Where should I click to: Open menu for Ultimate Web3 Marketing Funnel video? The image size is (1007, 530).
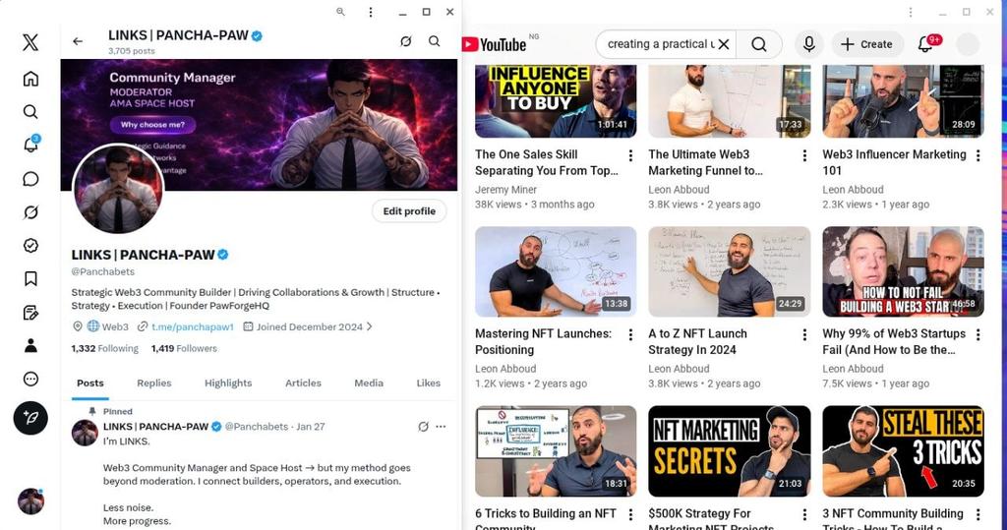pyautogui.click(x=804, y=155)
